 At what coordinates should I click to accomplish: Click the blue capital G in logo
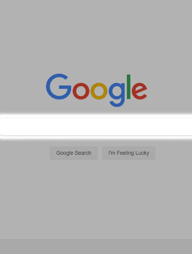(59, 86)
